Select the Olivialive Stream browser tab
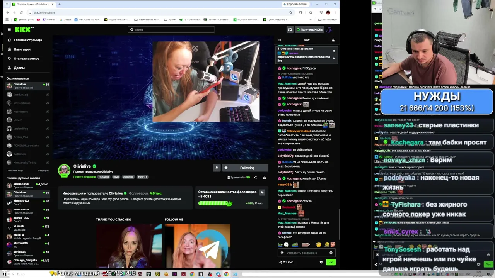 [33, 4]
